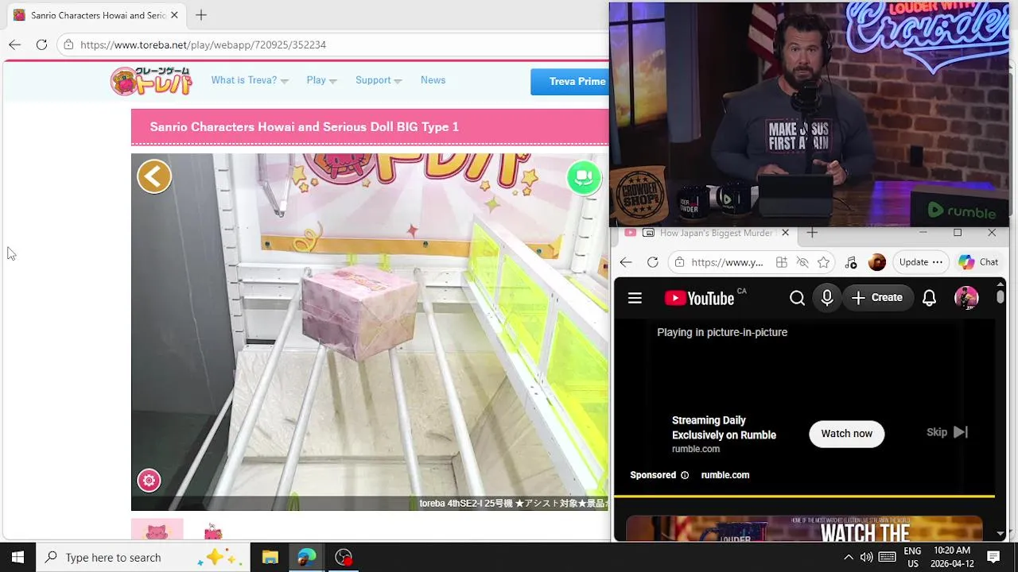This screenshot has height=572, width=1018.
Task: Select the pink prize thumbnail below the game
Action: coord(157,530)
